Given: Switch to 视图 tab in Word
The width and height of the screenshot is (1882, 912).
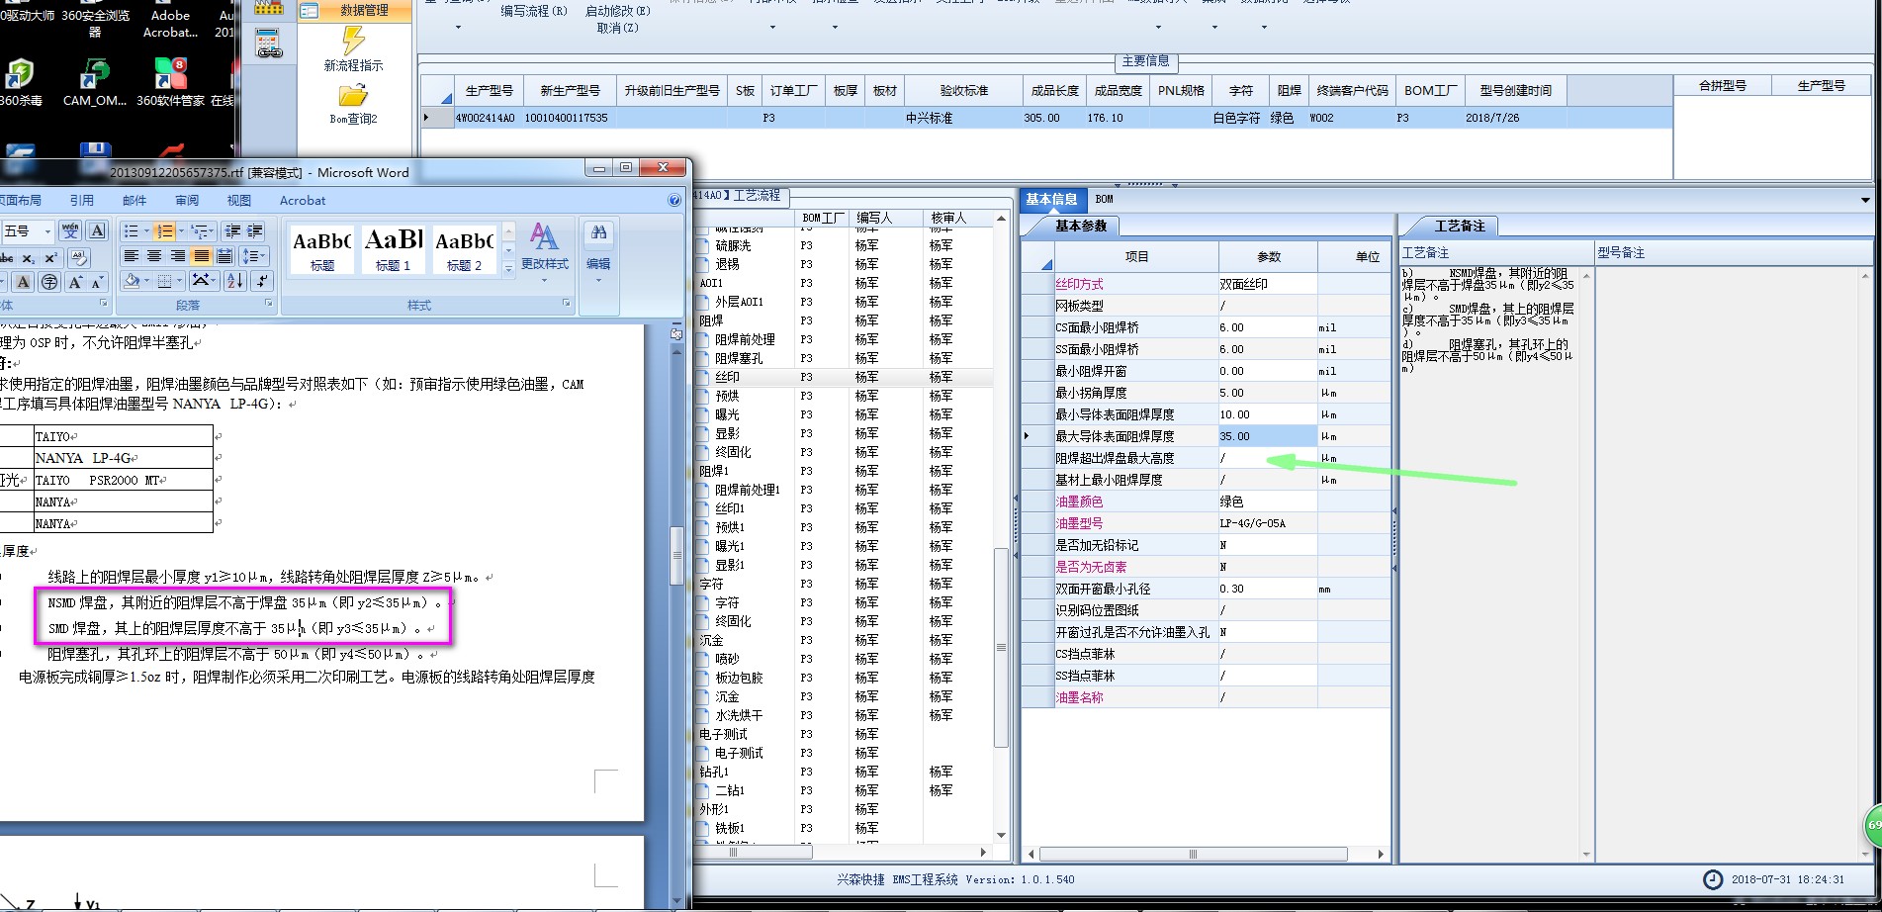Looking at the screenshot, I should tap(239, 200).
